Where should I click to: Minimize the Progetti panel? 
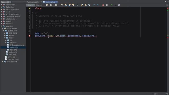pyautogui.click(x=24, y=2)
